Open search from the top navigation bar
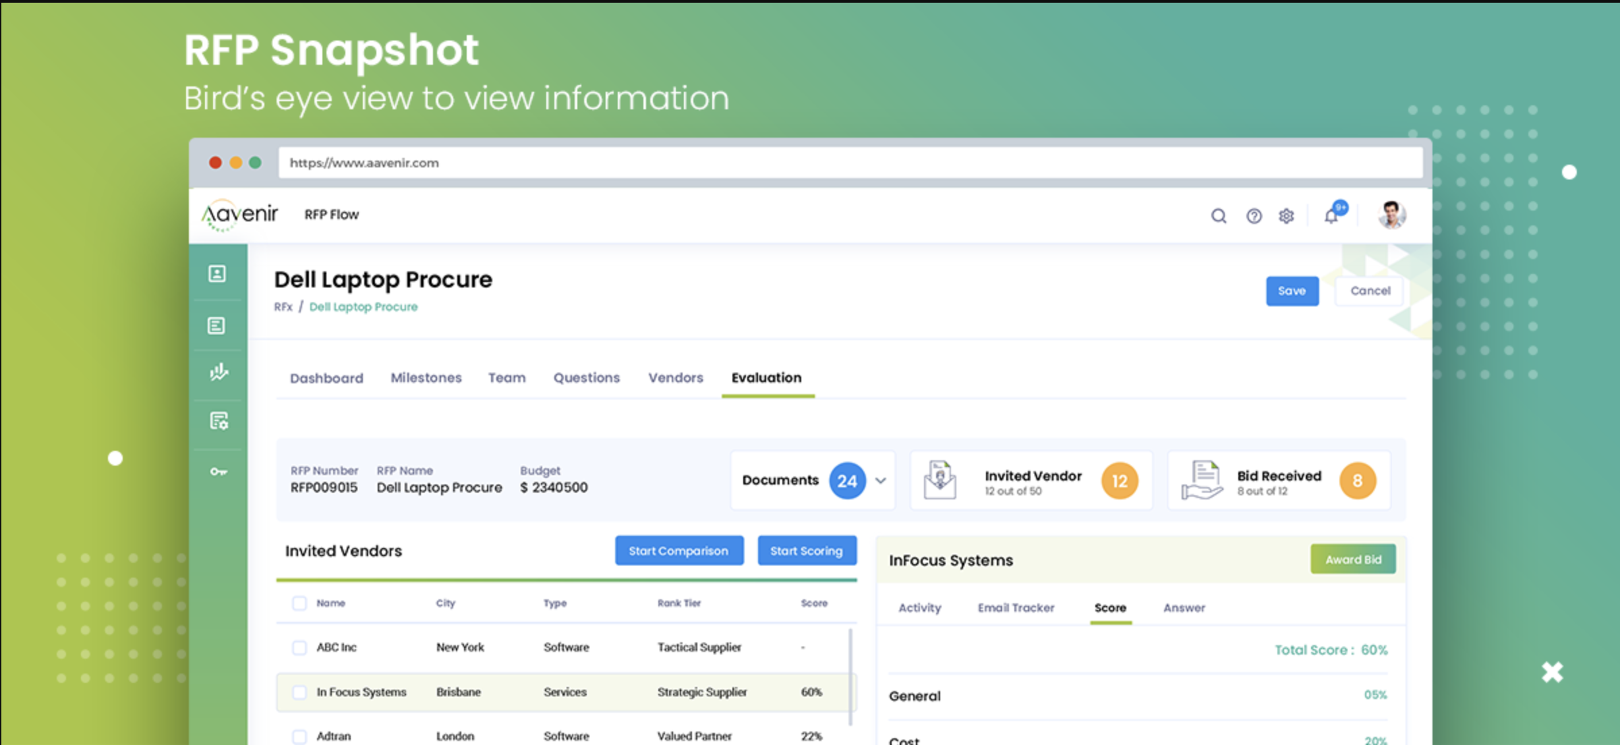This screenshot has width=1620, height=745. pyautogui.click(x=1219, y=216)
